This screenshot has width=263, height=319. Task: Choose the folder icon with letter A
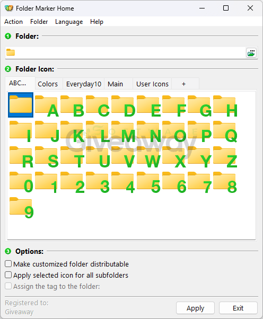[46, 105]
